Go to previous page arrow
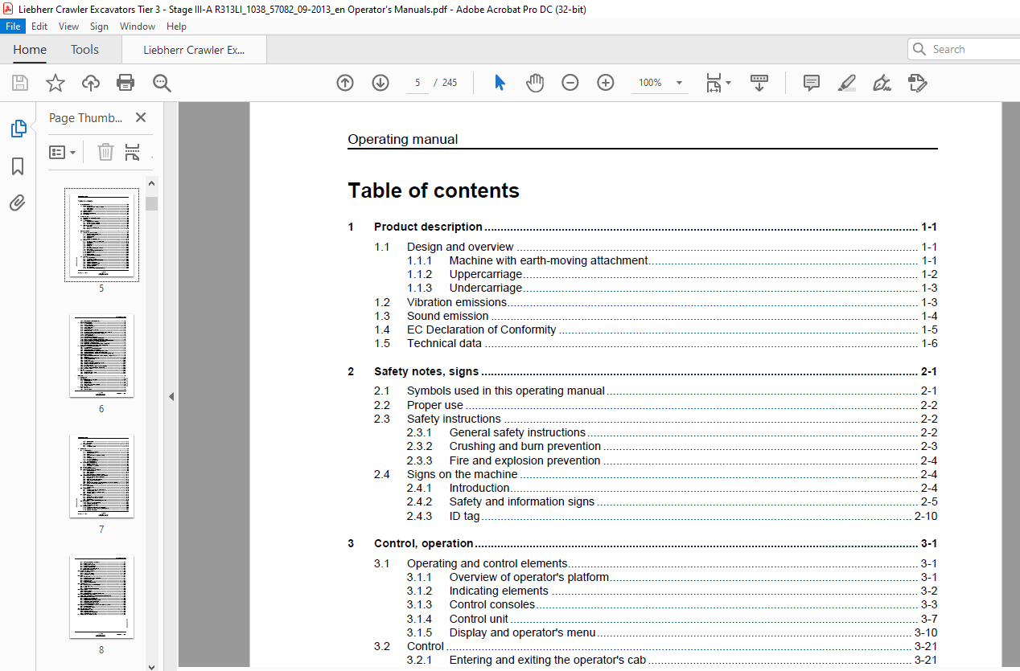Screen dimensions: 1020x671 tap(345, 83)
